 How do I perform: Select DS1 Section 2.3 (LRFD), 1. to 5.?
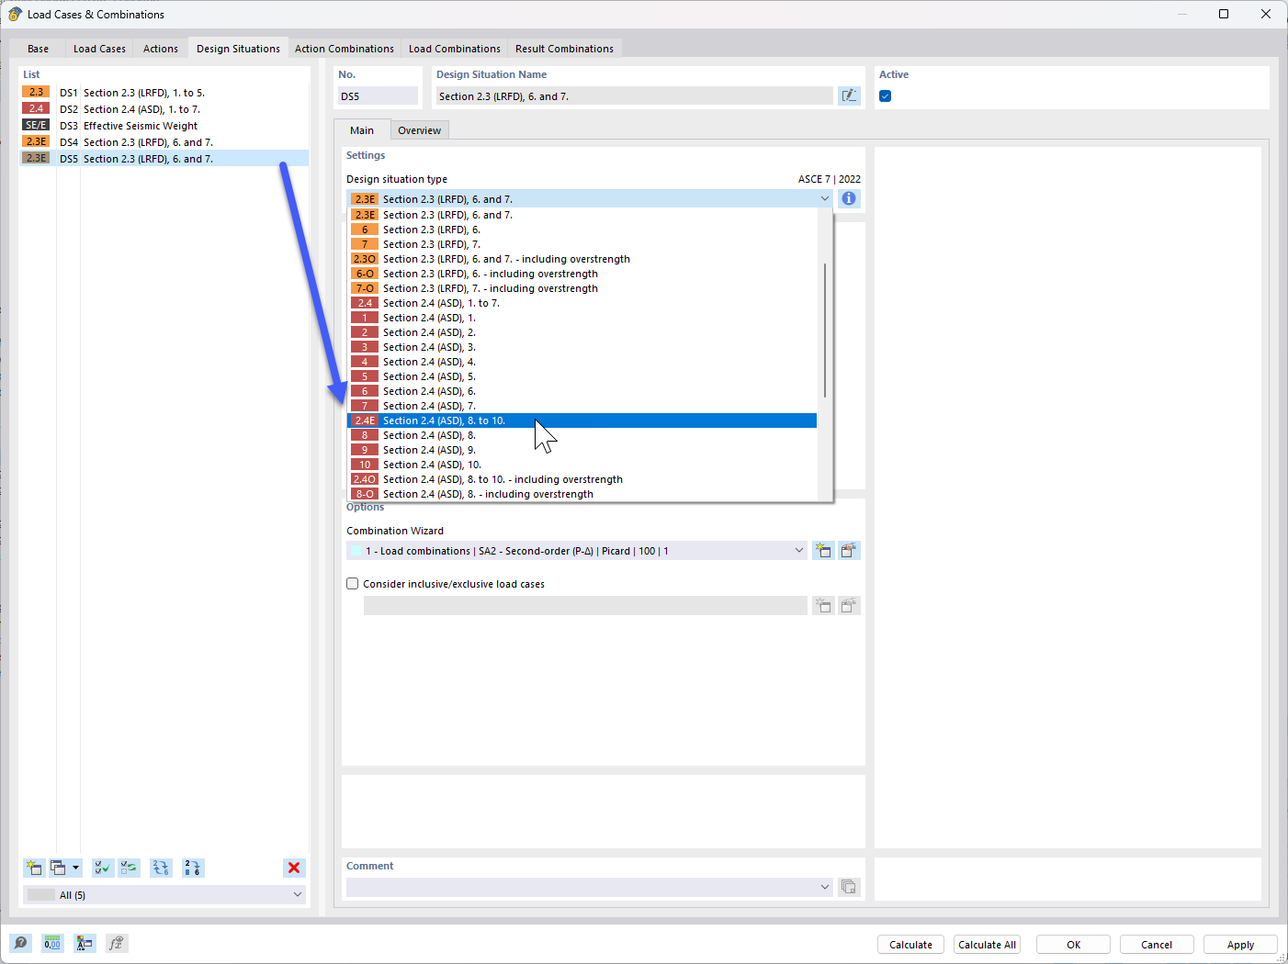click(x=164, y=93)
